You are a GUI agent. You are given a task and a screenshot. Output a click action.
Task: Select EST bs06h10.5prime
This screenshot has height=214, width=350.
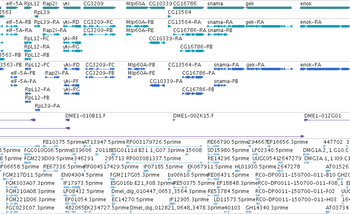(x=188, y=175)
